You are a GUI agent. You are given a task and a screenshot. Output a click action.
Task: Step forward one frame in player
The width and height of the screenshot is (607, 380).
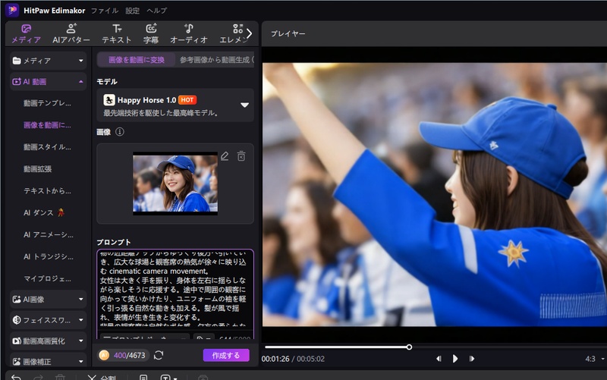[471, 359]
